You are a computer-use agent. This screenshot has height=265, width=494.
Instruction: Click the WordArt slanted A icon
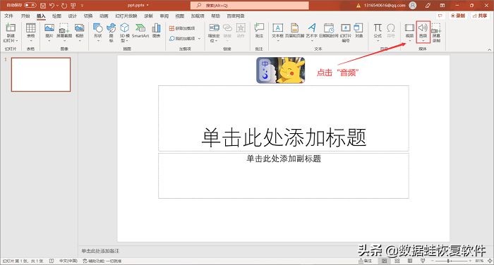tap(312, 27)
